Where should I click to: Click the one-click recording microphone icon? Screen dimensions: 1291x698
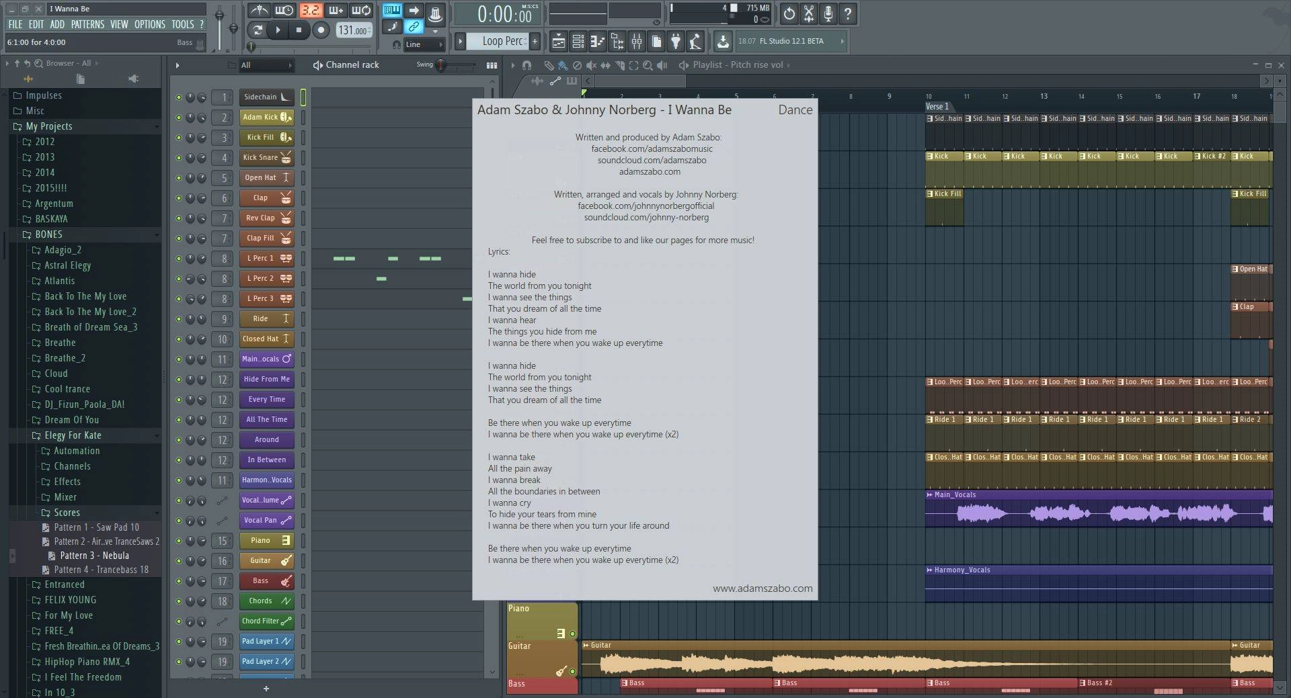coord(828,13)
